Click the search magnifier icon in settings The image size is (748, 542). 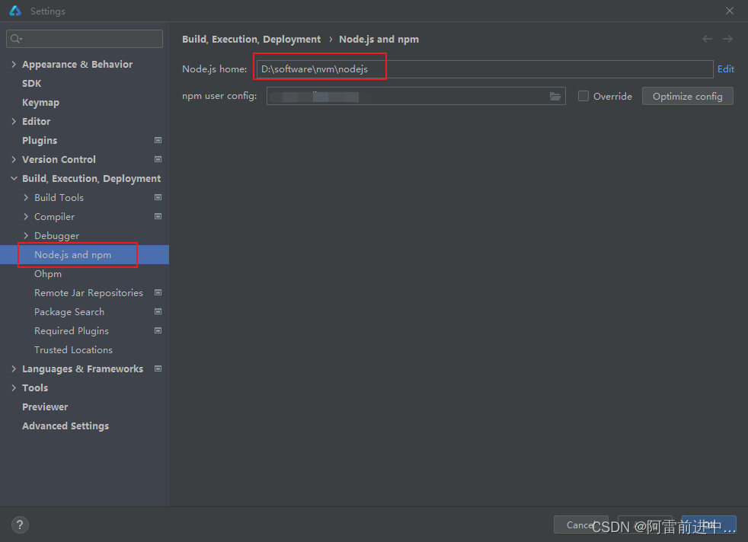tap(16, 39)
